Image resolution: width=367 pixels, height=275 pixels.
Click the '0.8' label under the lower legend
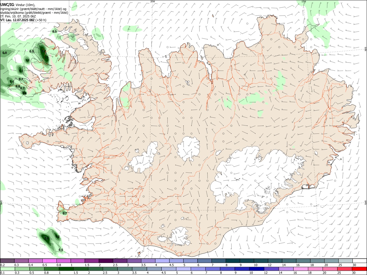pos(46,273)
